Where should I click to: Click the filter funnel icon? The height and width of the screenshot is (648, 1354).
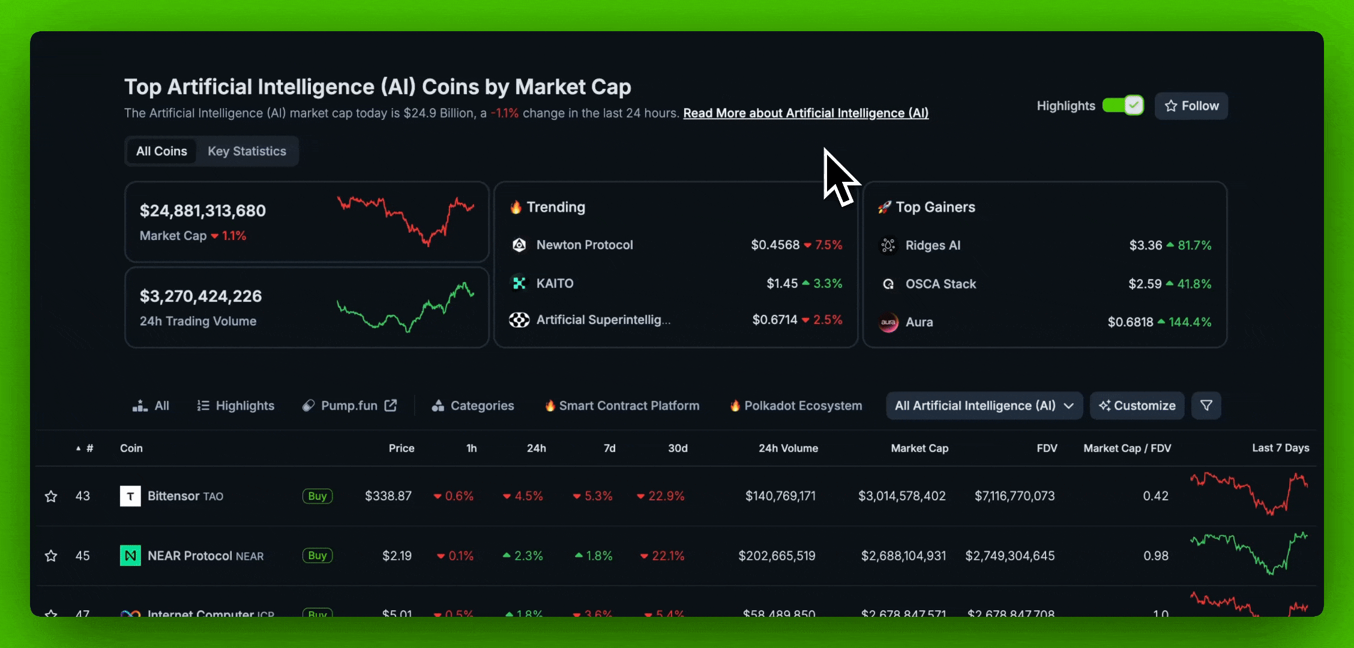pos(1206,406)
